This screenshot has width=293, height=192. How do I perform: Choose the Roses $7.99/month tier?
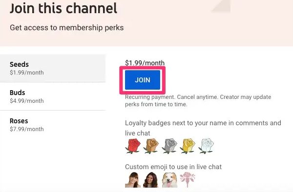tap(53, 125)
